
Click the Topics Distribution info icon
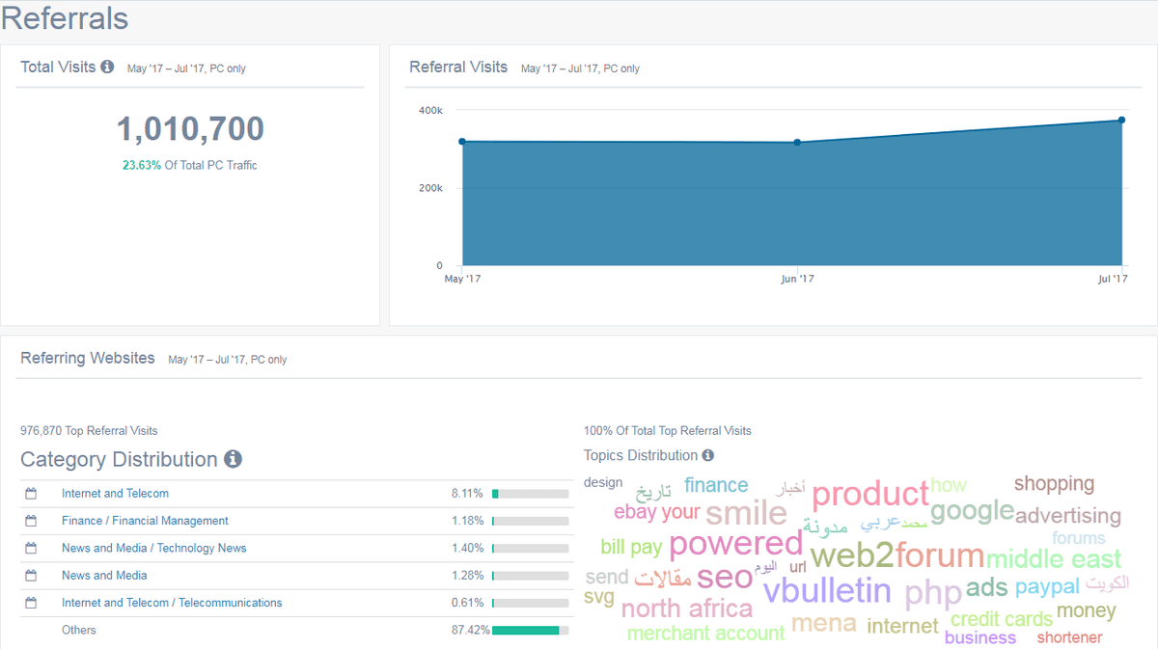pos(708,455)
